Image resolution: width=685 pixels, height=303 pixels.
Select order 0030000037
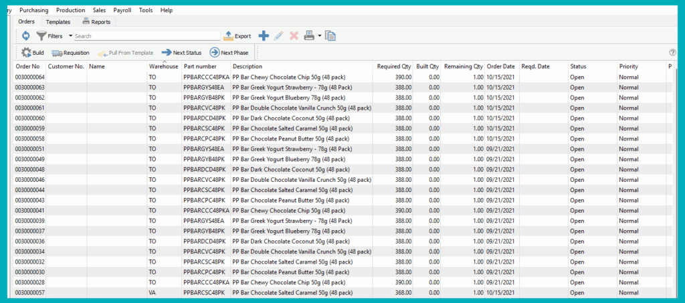pos(342,231)
